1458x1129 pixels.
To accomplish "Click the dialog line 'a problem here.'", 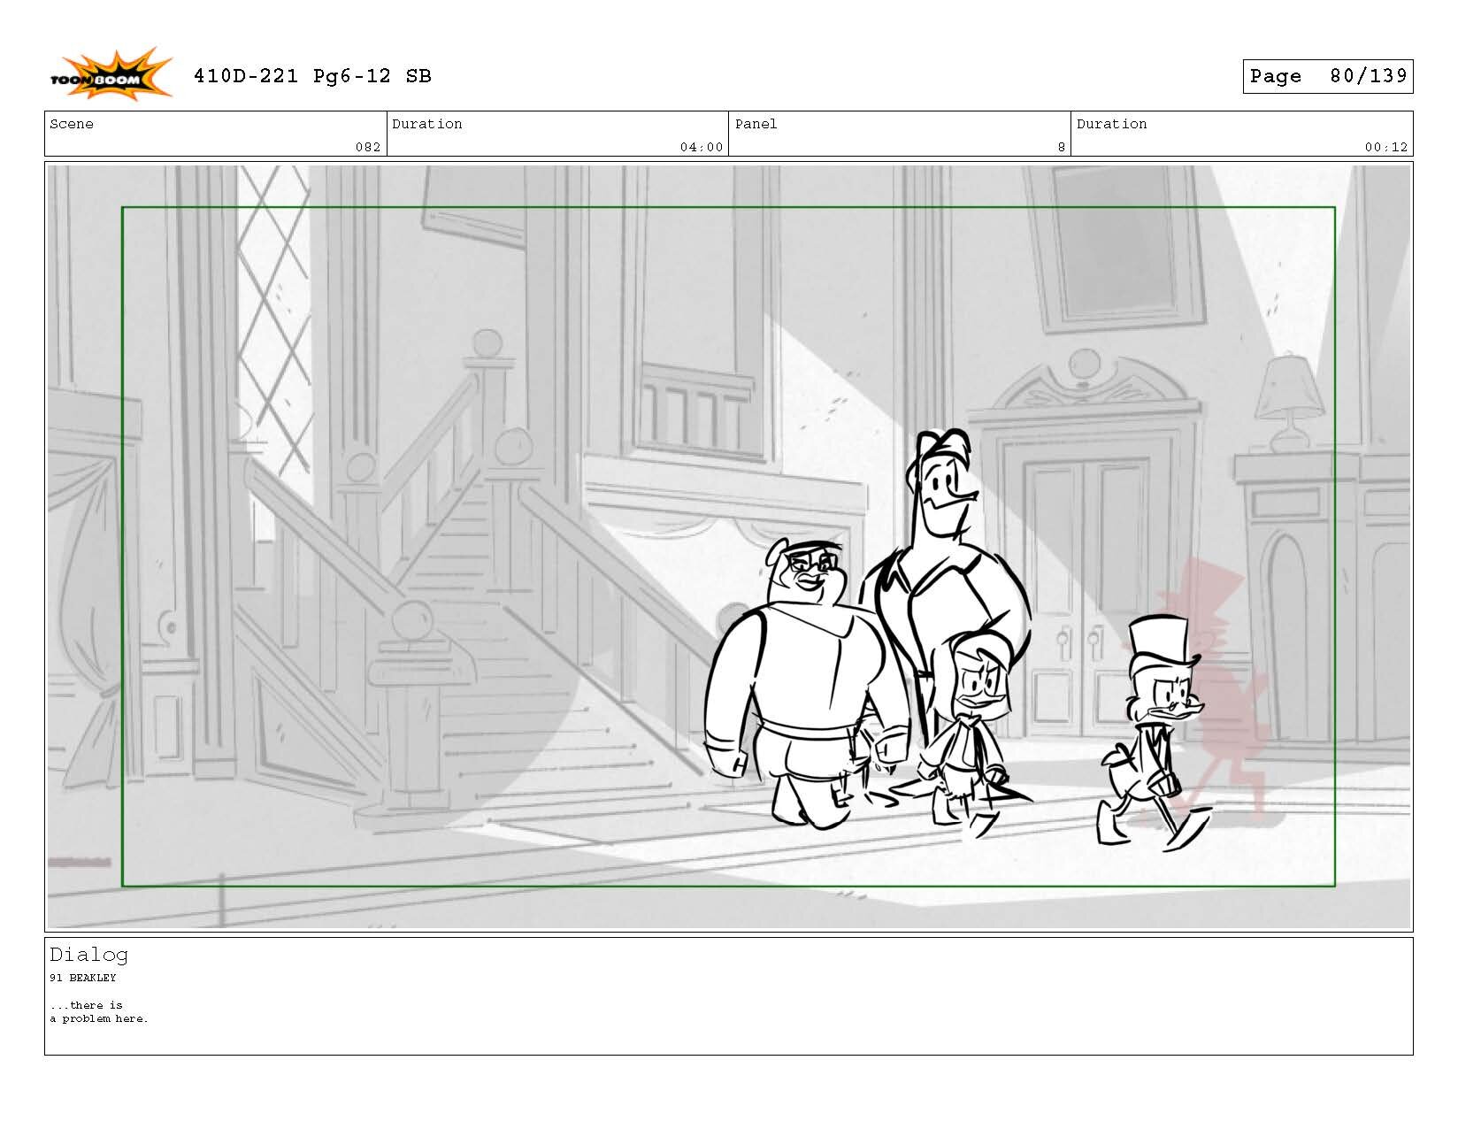I will click(99, 1019).
